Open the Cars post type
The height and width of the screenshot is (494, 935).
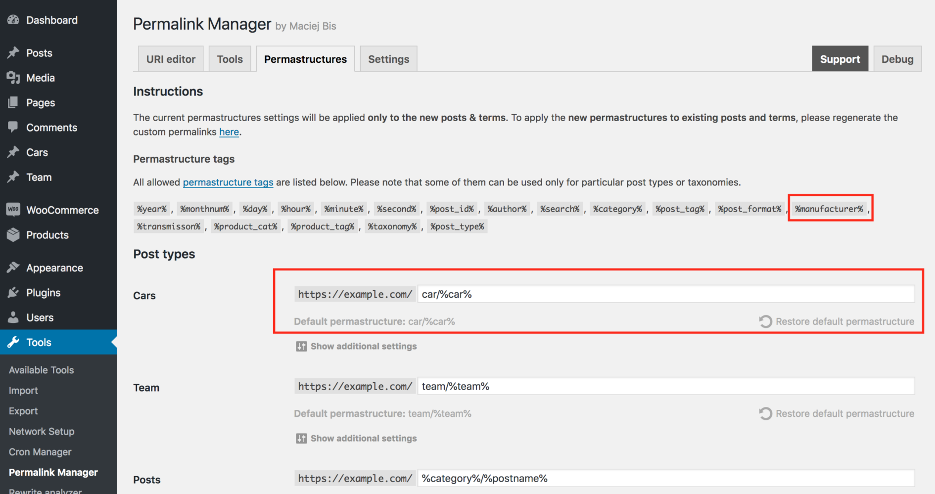tap(37, 152)
